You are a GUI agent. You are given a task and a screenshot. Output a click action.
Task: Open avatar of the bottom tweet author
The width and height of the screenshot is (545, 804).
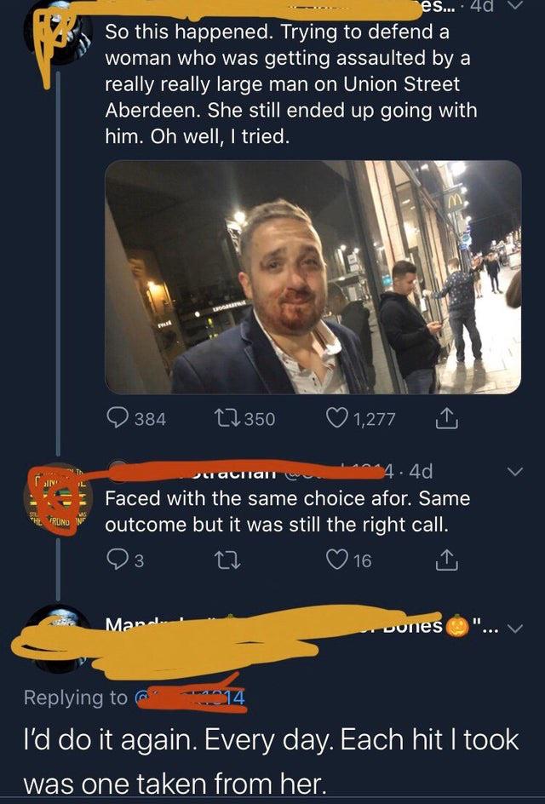click(58, 639)
